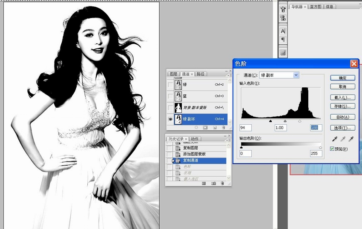Pick the gray point eyedropper in Levels
The image size is (362, 229).
click(342, 139)
